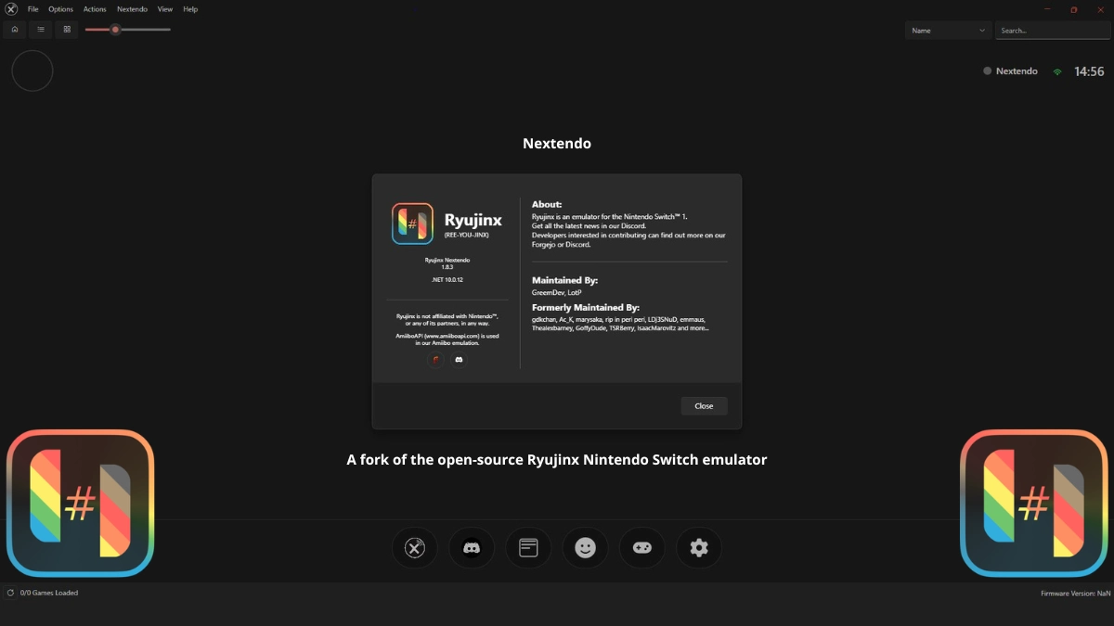Minimize the Ryujinx window
Image resolution: width=1114 pixels, height=626 pixels.
point(1046,9)
